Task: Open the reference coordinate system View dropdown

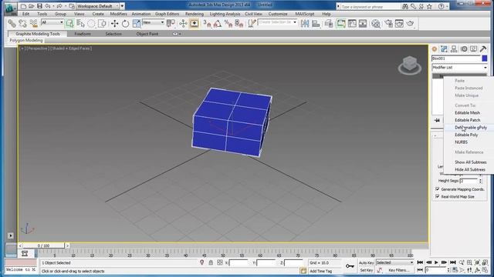Action: tap(153, 22)
